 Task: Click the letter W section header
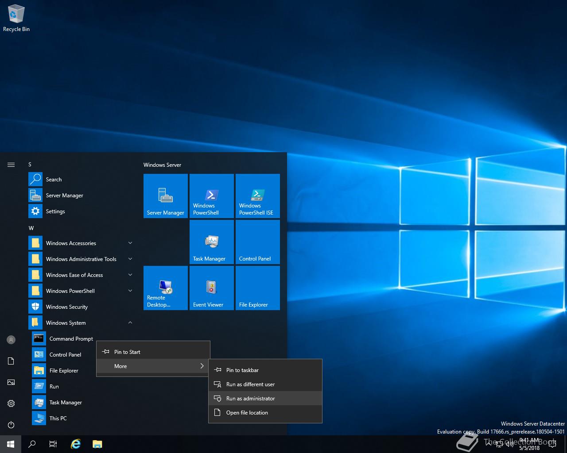pyautogui.click(x=31, y=228)
